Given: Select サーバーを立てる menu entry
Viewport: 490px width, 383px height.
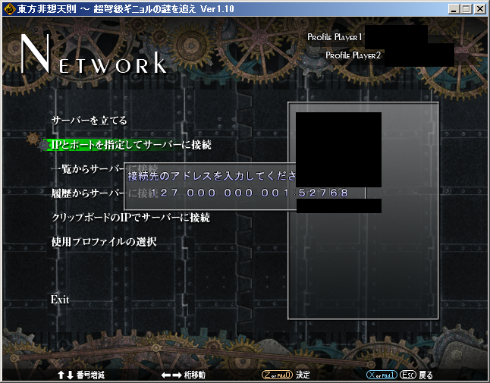Looking at the screenshot, I should pyautogui.click(x=90, y=121).
